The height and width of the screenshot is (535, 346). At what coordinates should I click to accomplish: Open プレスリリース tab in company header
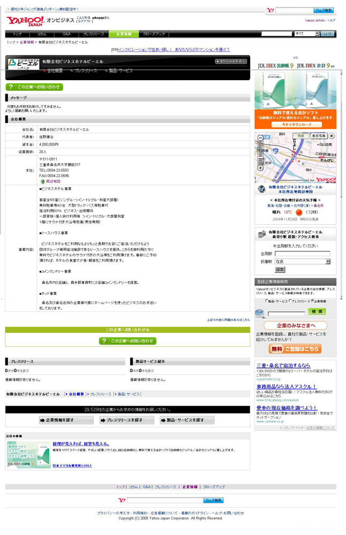[x=86, y=71]
